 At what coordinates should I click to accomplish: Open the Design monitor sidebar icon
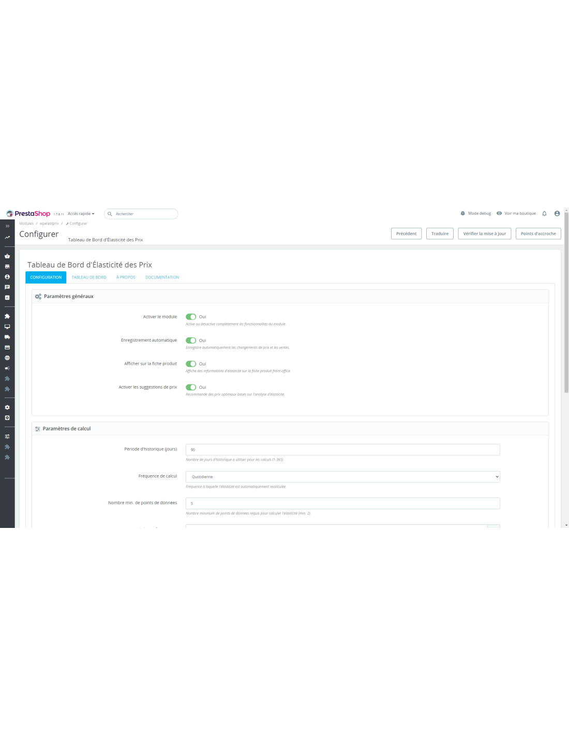[7, 327]
